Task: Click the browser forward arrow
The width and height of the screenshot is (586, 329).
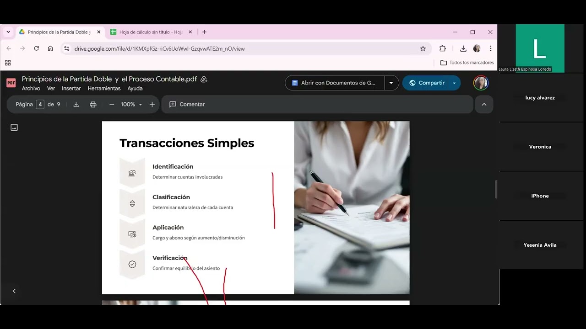Action: click(22, 48)
